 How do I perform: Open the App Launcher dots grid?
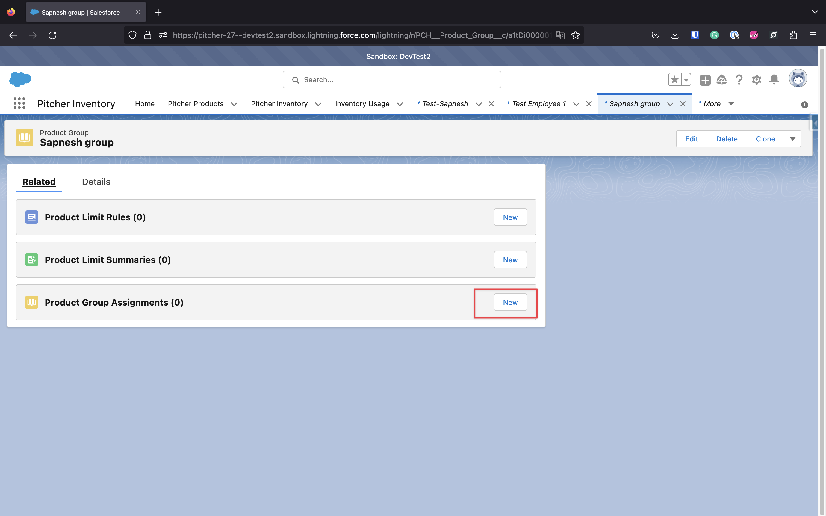(19, 103)
